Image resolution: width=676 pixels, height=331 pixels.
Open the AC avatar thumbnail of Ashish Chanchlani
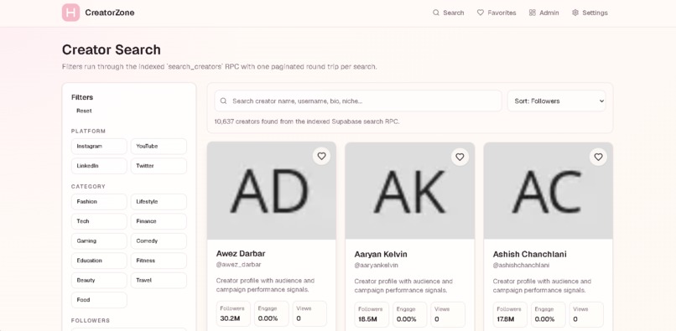coord(549,191)
